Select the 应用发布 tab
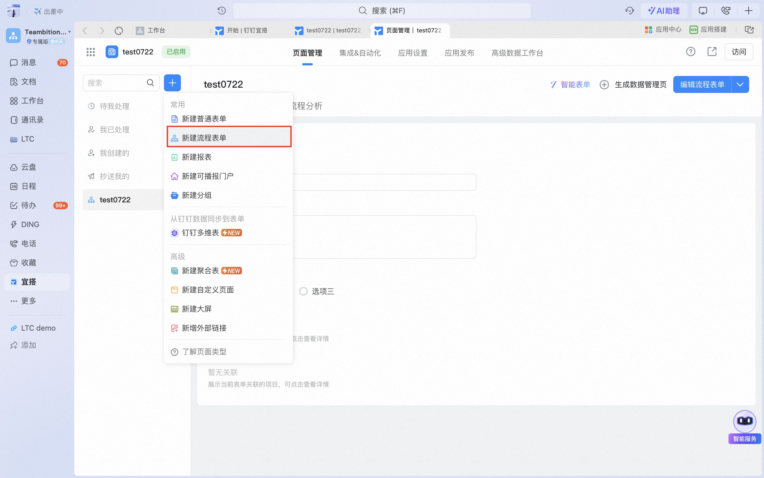Viewport: 764px width, 478px height. tap(459, 53)
